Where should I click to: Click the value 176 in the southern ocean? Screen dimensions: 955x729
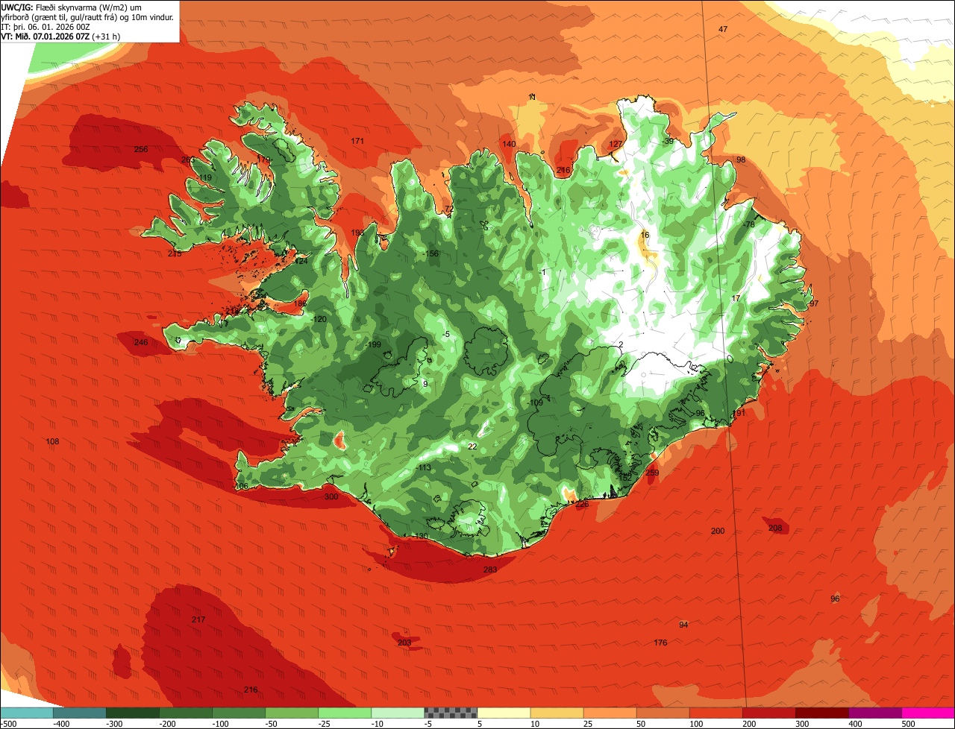[x=660, y=643]
